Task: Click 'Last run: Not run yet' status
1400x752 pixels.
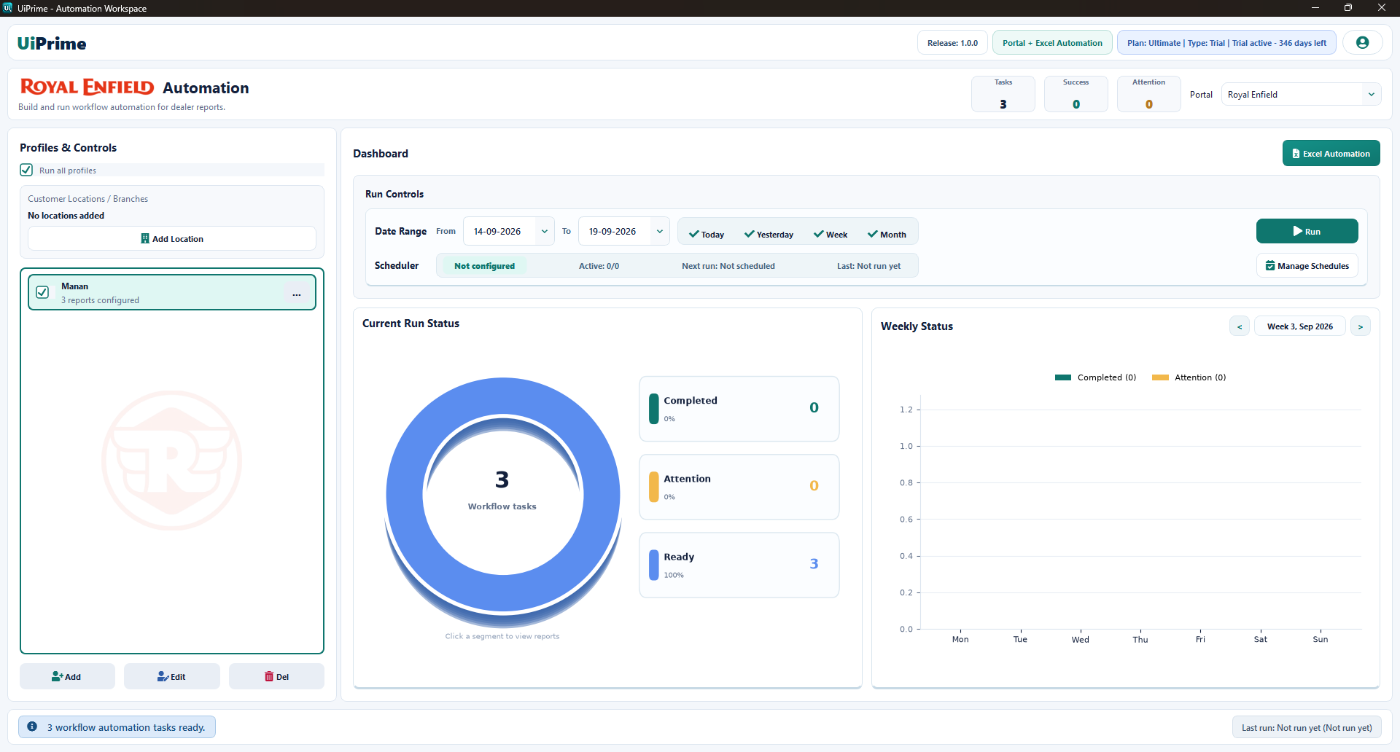Action: pyautogui.click(x=1307, y=727)
